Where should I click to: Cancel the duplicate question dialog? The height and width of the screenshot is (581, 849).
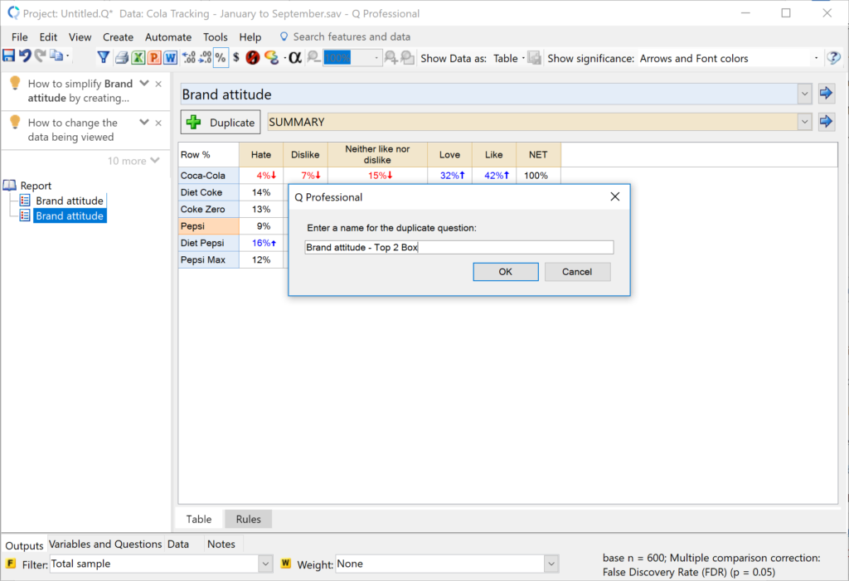(x=577, y=272)
